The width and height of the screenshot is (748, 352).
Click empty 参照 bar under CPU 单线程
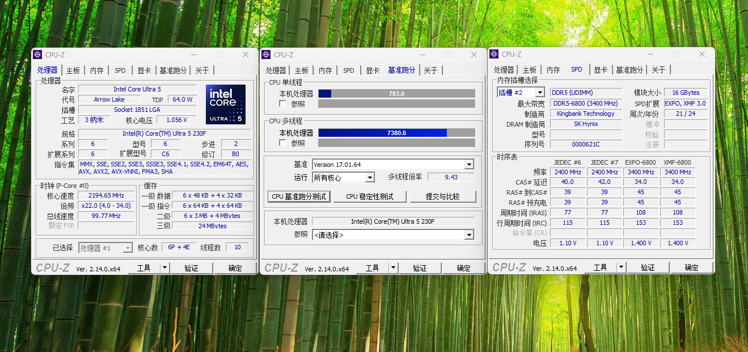coord(396,104)
